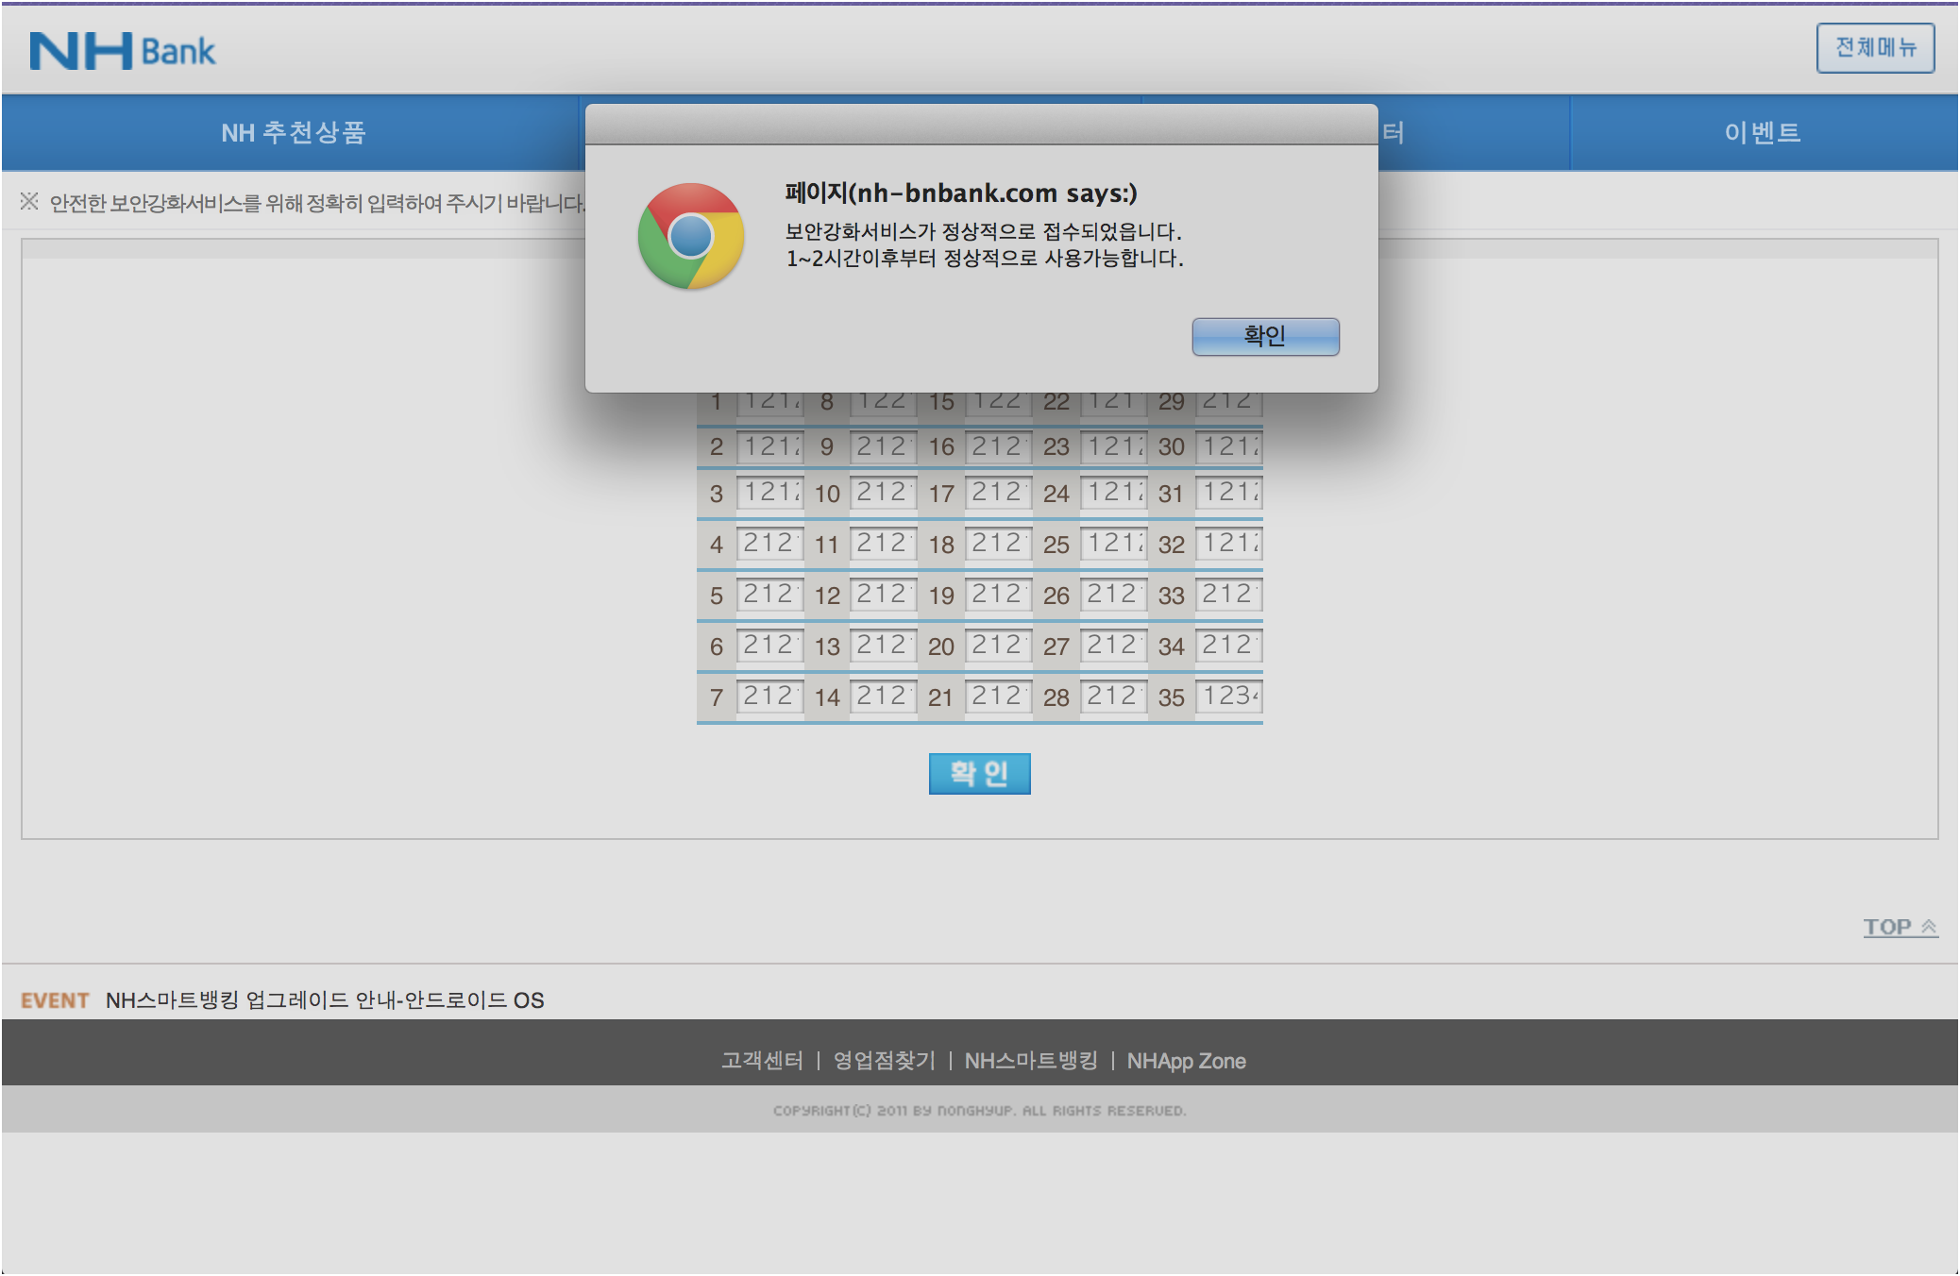Focus security card field number 23
1960x1276 pixels.
pos(1114,446)
